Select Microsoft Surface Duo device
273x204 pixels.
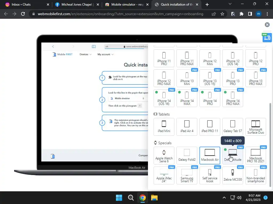(x=256, y=127)
